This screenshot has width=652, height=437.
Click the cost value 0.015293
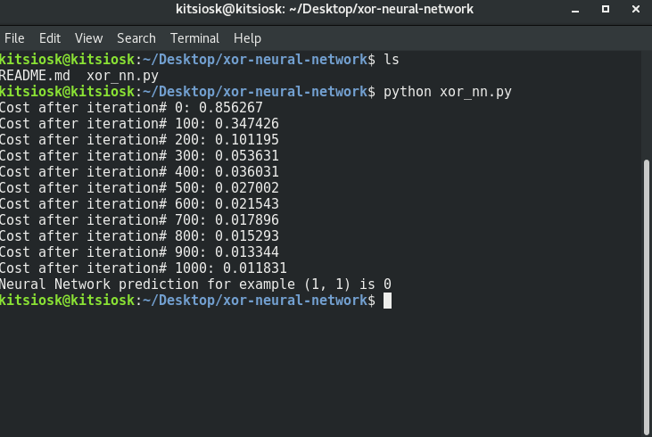click(x=246, y=235)
